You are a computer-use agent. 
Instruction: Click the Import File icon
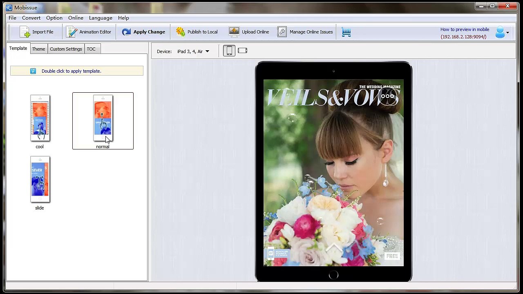click(x=25, y=32)
